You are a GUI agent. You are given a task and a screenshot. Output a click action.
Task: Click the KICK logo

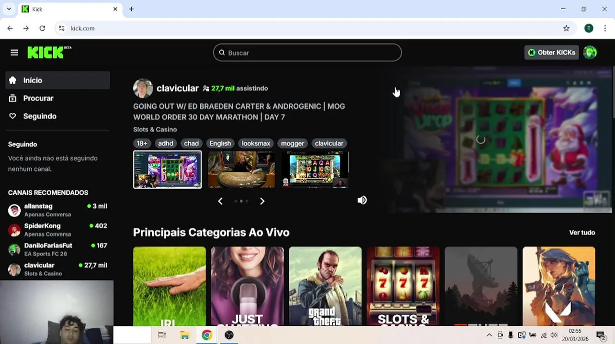click(x=49, y=53)
